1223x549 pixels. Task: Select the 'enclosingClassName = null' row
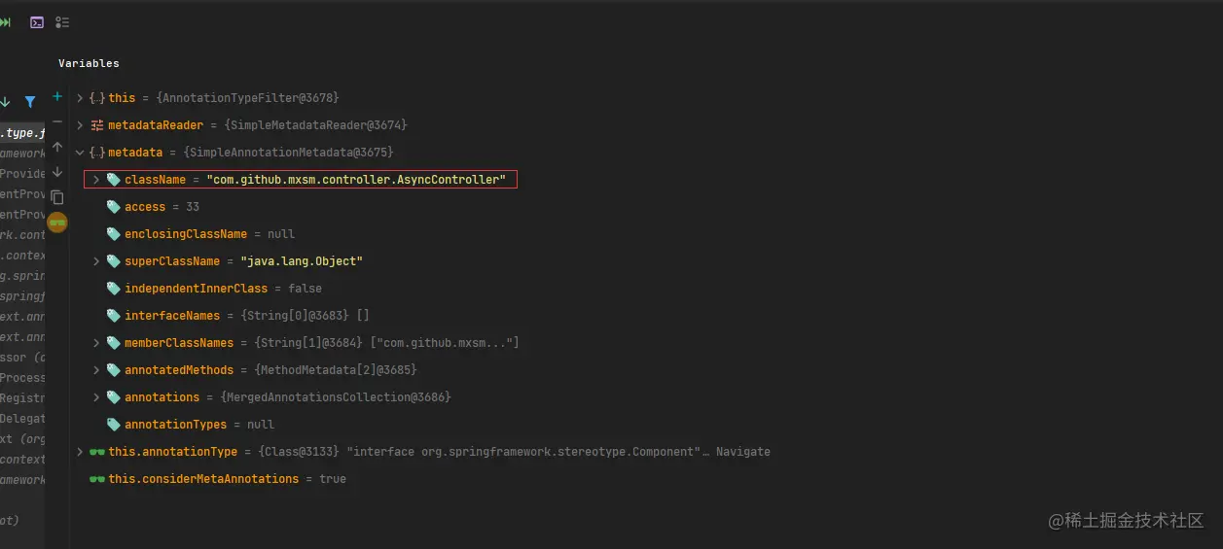pyautogui.click(x=646, y=234)
